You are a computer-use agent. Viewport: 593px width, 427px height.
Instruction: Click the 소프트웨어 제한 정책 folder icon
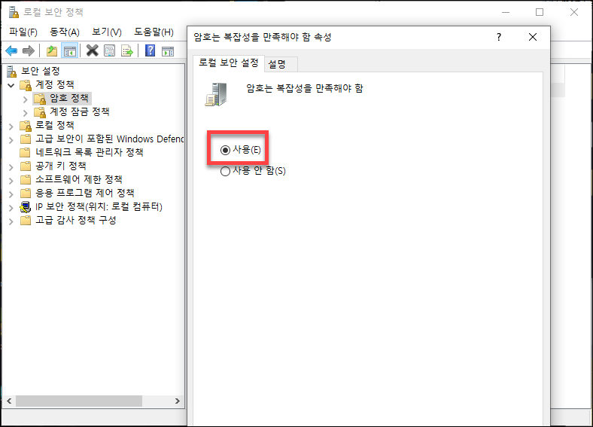[26, 179]
